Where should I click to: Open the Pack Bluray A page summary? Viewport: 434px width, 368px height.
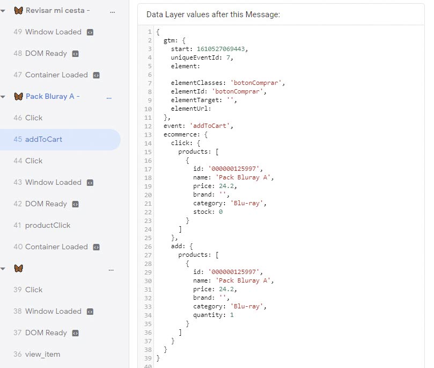pos(53,97)
